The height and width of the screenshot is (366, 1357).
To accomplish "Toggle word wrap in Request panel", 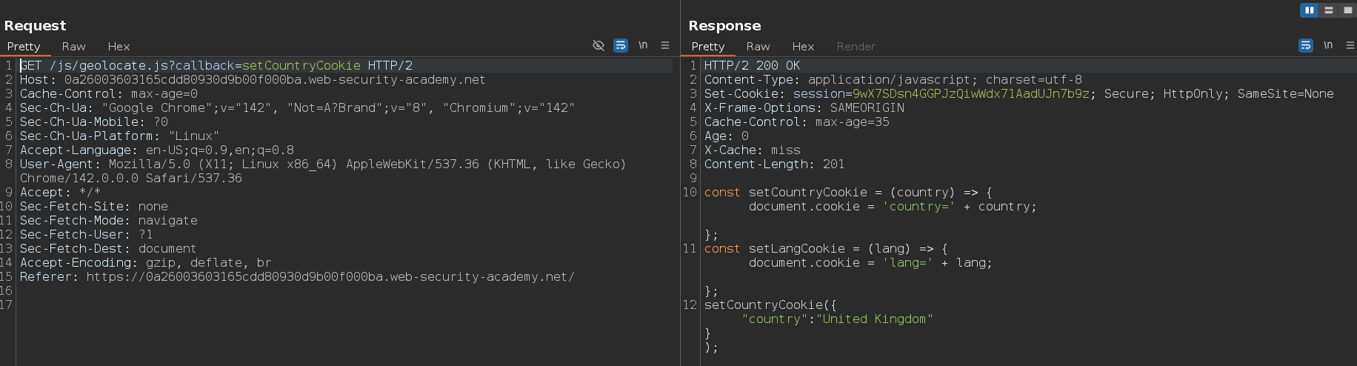I will coord(621,46).
